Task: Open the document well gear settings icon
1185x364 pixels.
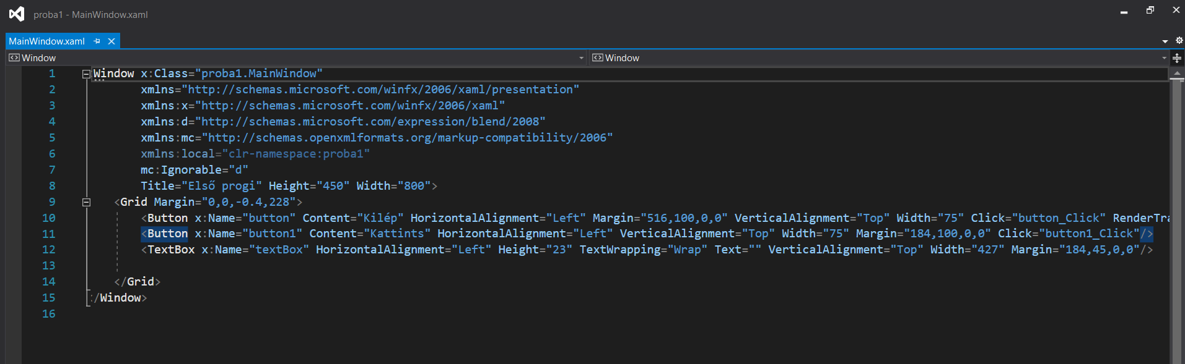Action: [x=1179, y=40]
